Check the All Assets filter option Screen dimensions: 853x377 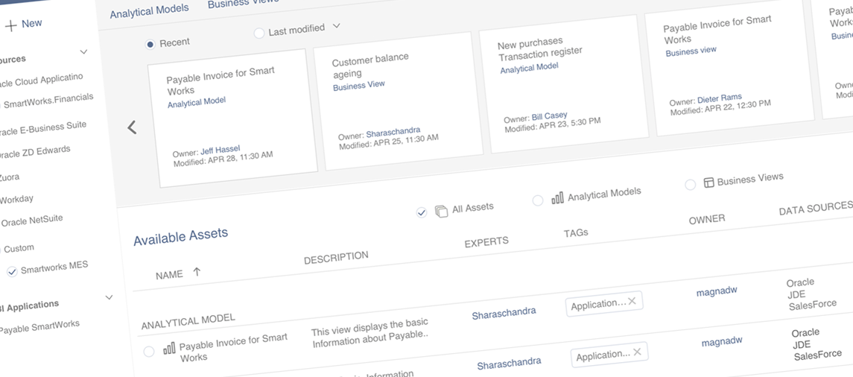click(x=422, y=212)
